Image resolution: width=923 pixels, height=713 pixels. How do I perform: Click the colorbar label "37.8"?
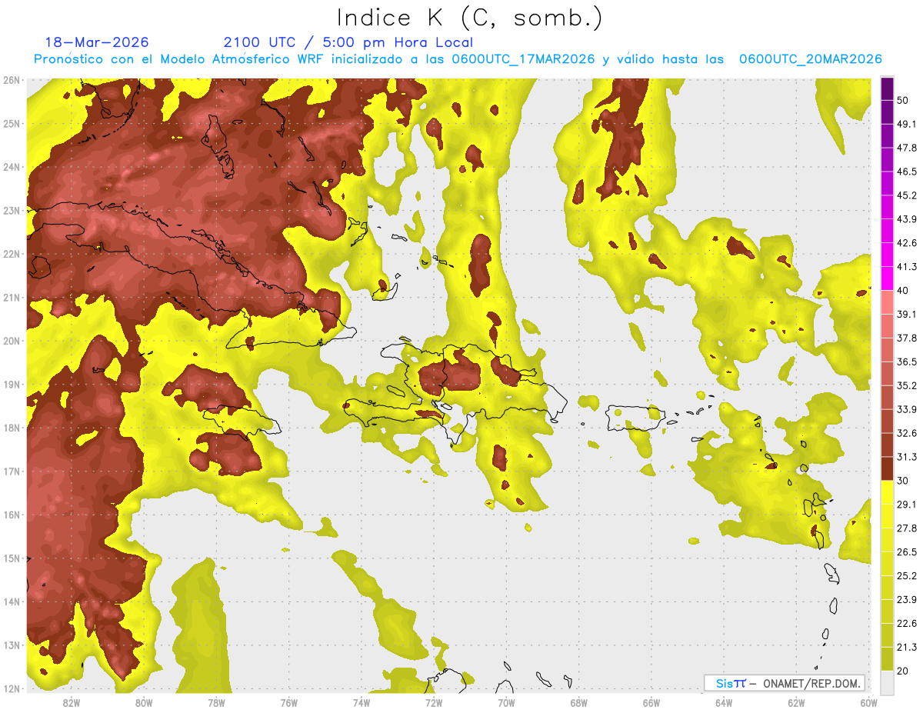tap(907, 338)
